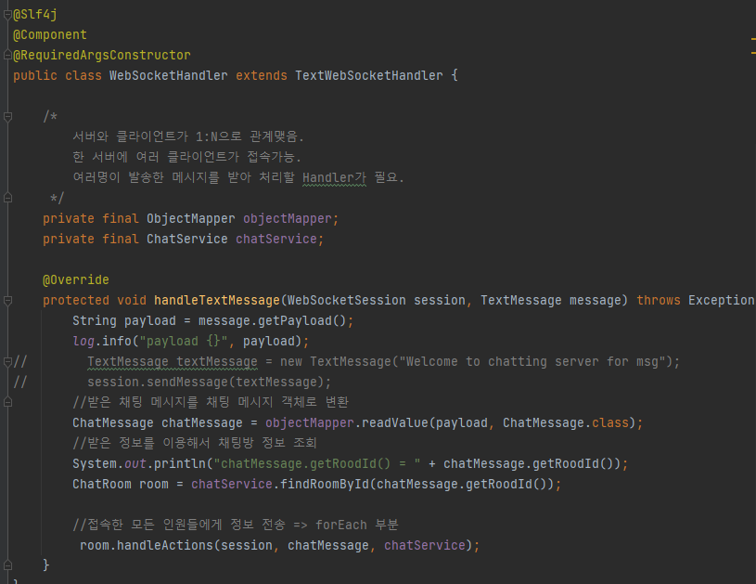
Task: Click the upper yellow warning stripe on the right edge
Action: pos(753,38)
